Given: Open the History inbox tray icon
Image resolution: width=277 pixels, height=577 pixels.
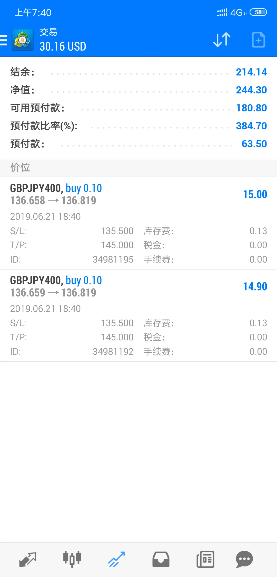Looking at the screenshot, I should 161,559.
